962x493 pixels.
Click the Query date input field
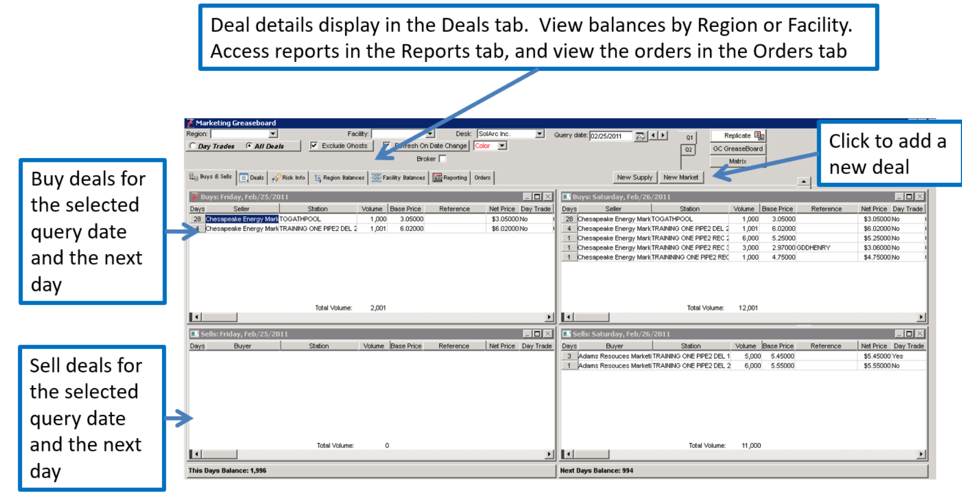(x=611, y=136)
